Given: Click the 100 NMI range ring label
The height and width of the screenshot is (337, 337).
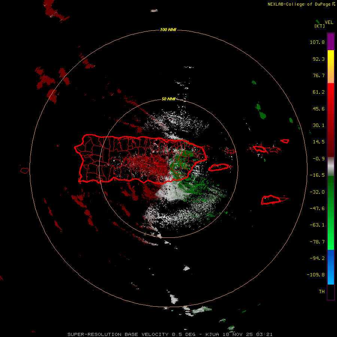Looking at the screenshot, I should pyautogui.click(x=168, y=30).
